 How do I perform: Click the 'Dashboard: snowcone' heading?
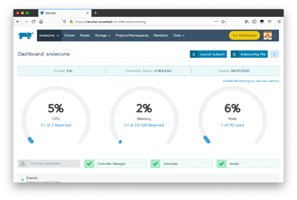(x=44, y=54)
